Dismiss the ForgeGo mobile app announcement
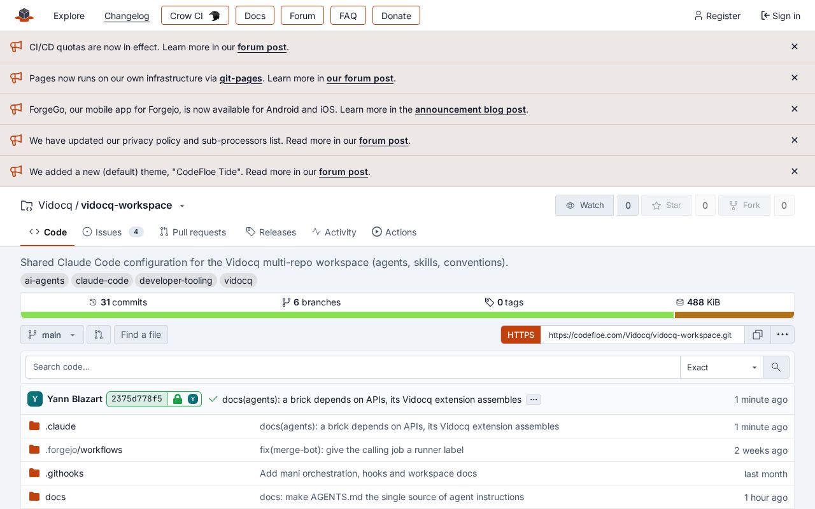This screenshot has height=509, width=815. pyautogui.click(x=795, y=109)
